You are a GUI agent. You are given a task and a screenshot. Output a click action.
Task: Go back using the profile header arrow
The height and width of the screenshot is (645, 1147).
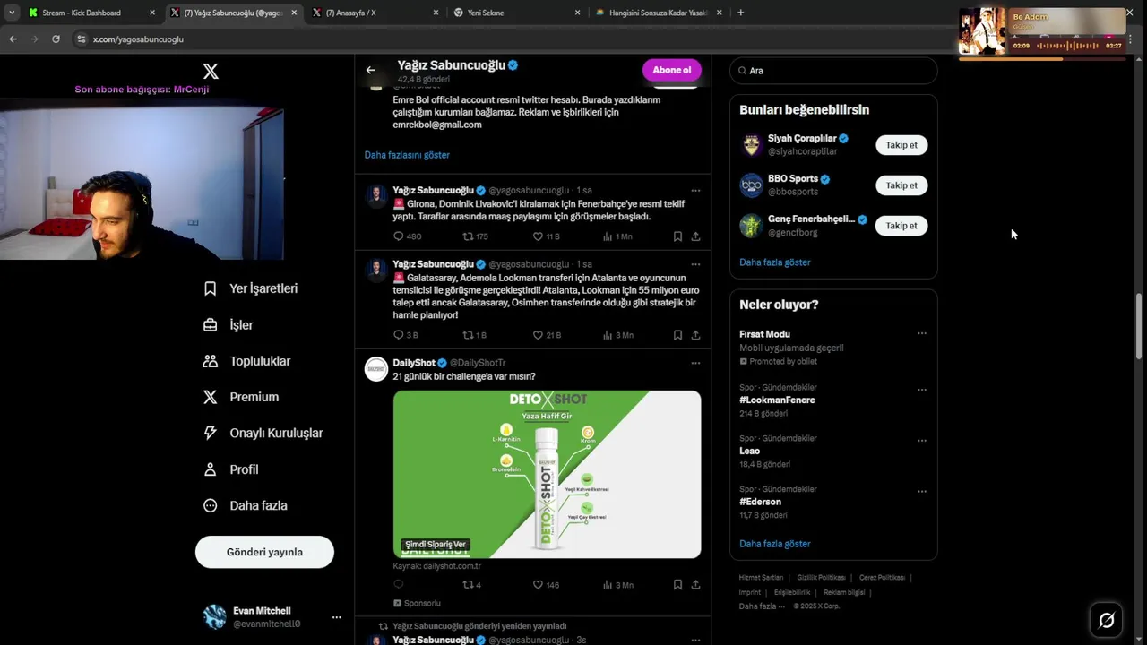coord(370,70)
